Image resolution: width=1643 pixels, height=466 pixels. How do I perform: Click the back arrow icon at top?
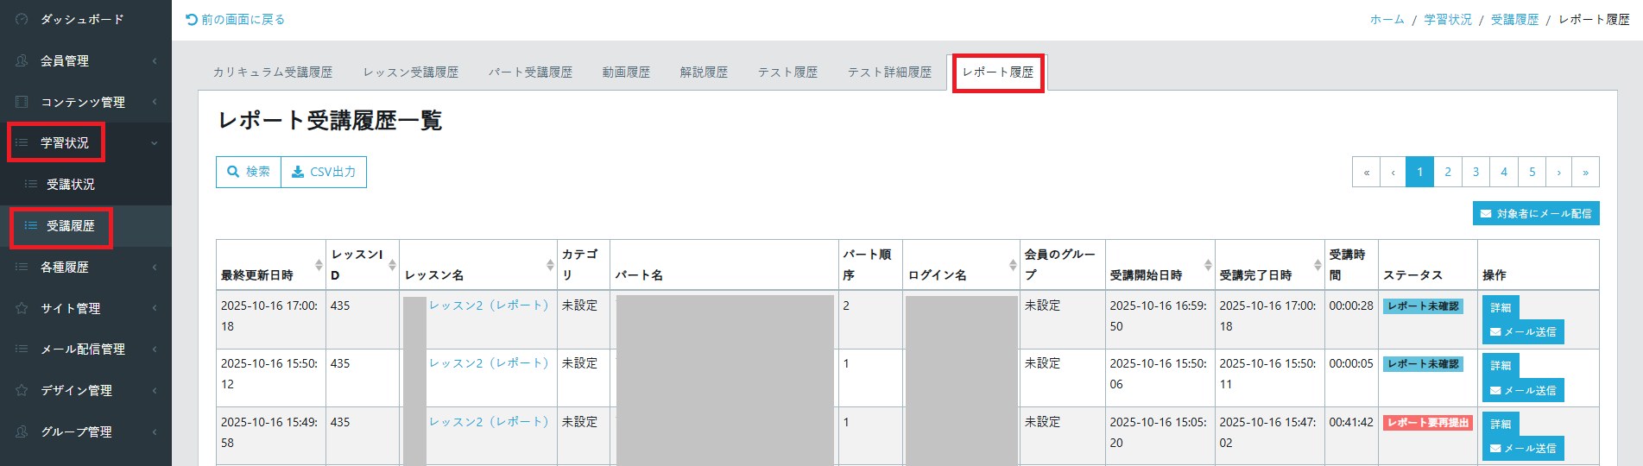pos(192,19)
